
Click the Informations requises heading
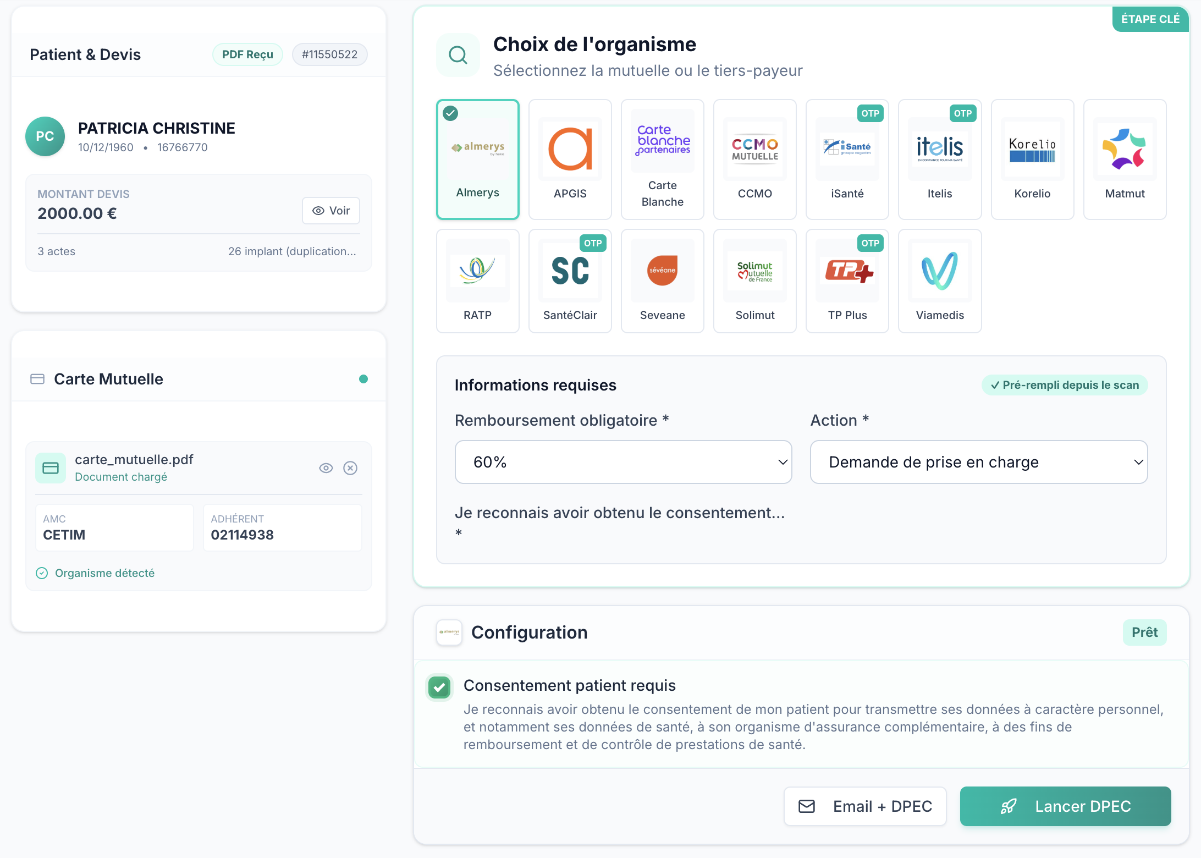(x=535, y=385)
